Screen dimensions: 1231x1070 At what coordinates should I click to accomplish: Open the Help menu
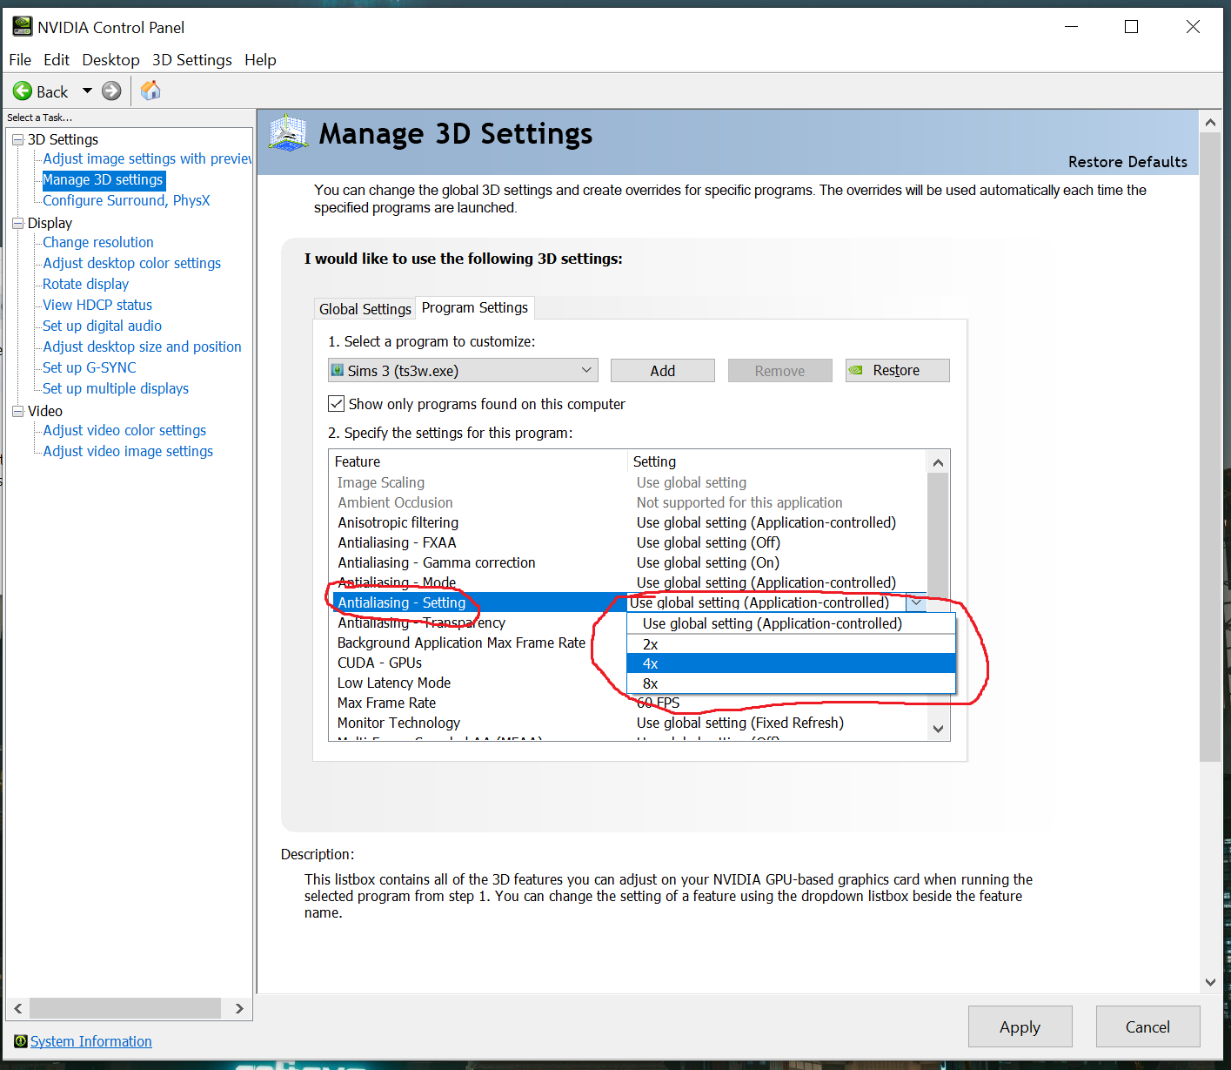click(260, 59)
